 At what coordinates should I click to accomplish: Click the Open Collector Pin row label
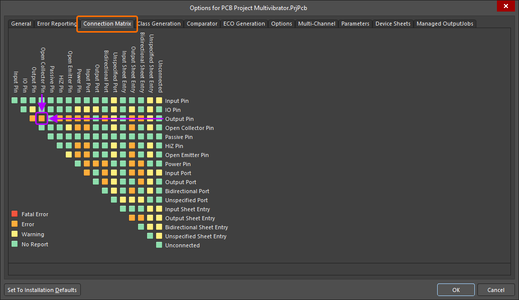click(189, 128)
